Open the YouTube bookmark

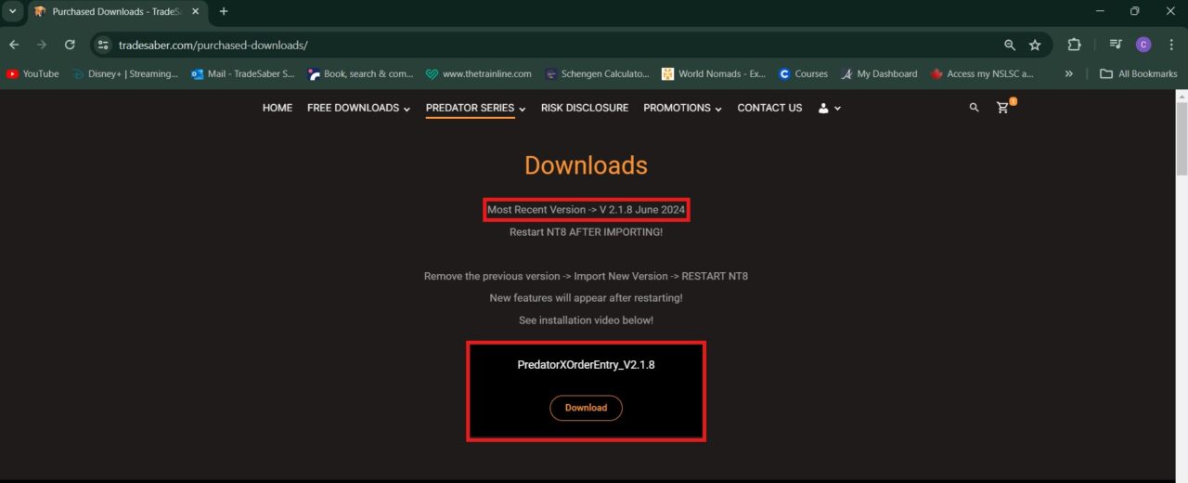(x=32, y=73)
